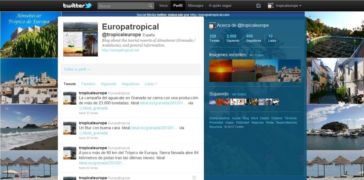
Task: Click the Editar tu perfil link
Action: tap(77, 69)
